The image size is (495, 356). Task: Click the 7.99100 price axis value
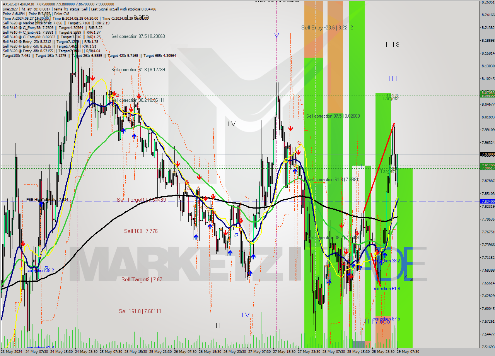click(x=488, y=130)
